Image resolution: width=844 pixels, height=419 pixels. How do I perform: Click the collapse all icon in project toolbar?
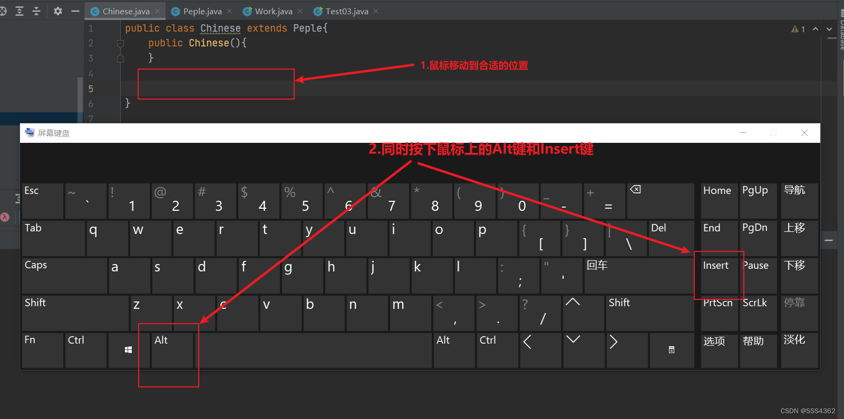(36, 11)
